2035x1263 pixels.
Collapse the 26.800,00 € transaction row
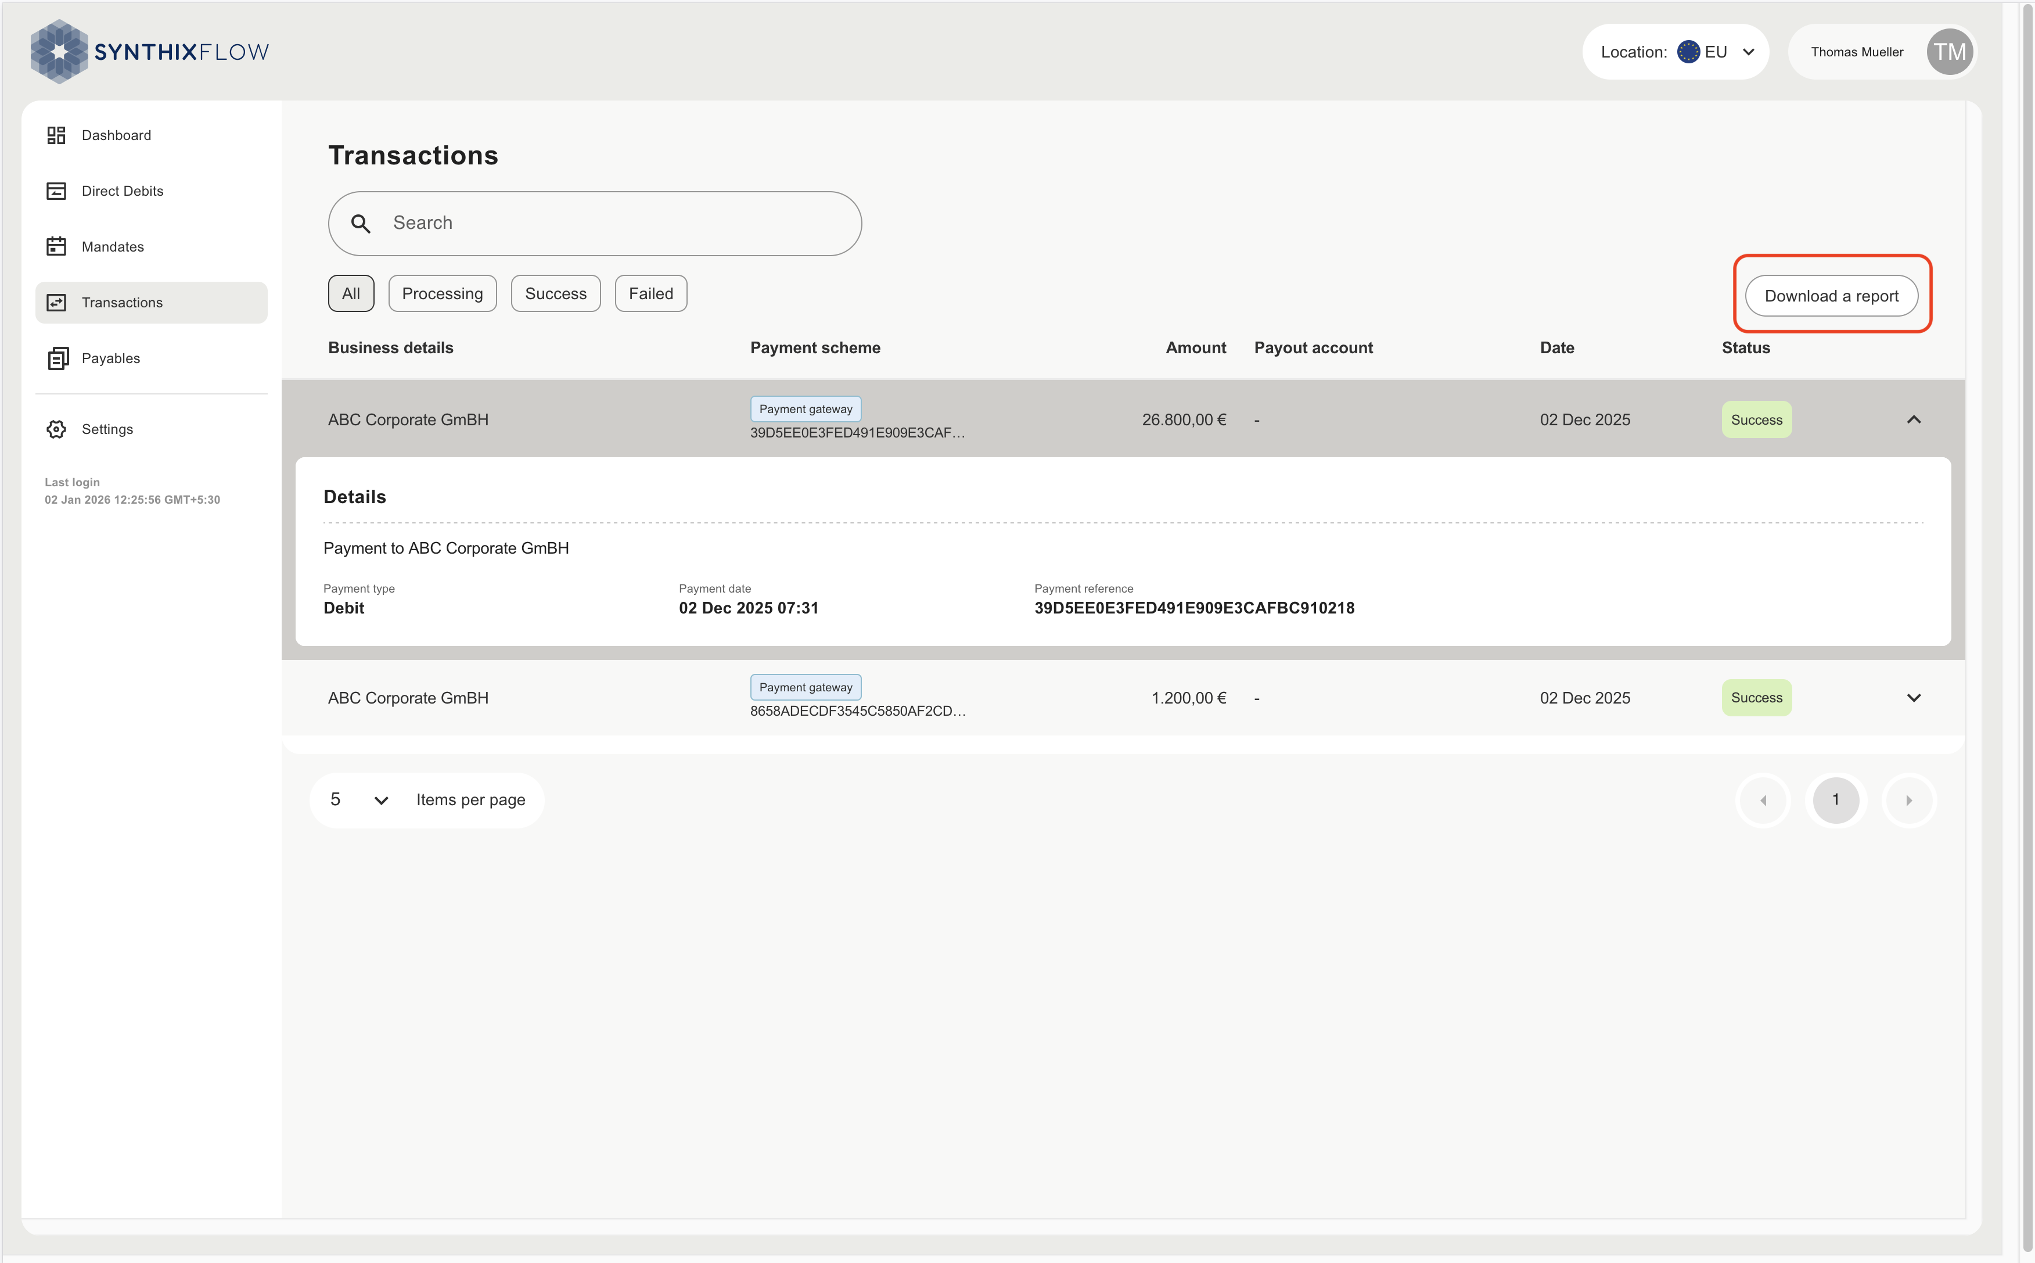click(x=1913, y=419)
